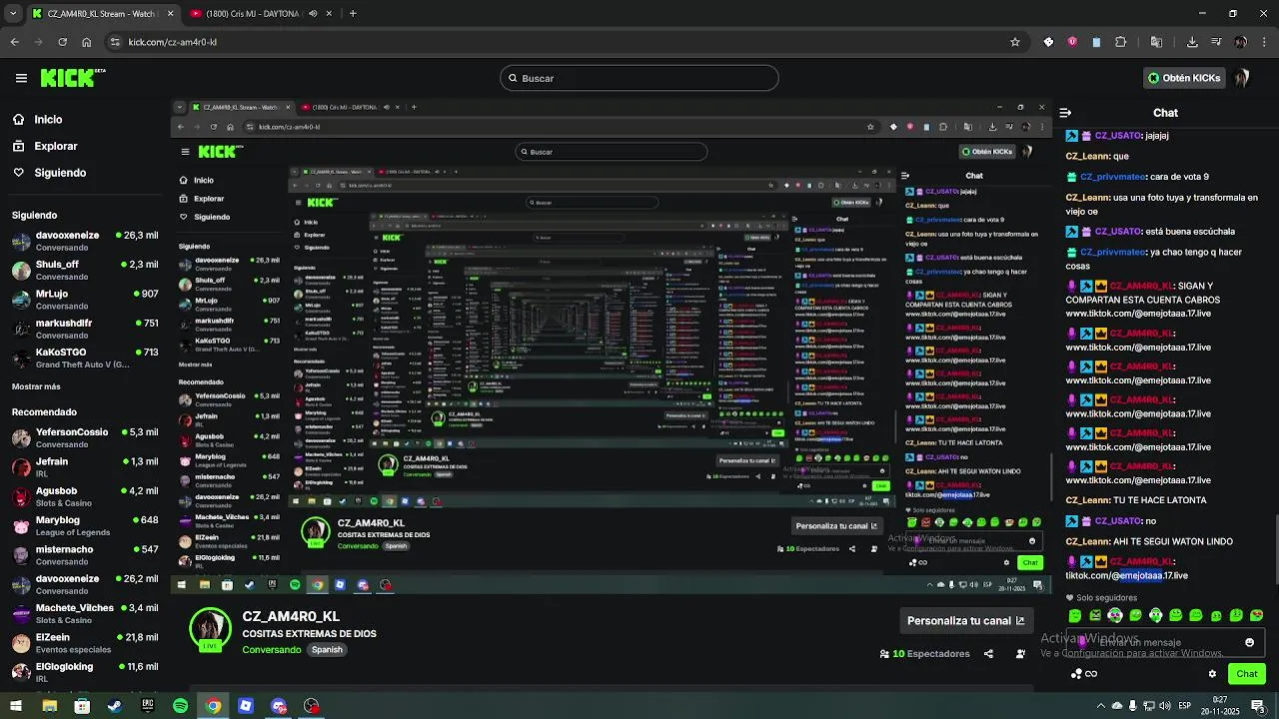
Task: Click the Siguiendo heart icon
Action: pyautogui.click(x=18, y=173)
